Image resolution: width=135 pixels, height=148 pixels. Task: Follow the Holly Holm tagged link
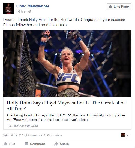(38, 20)
